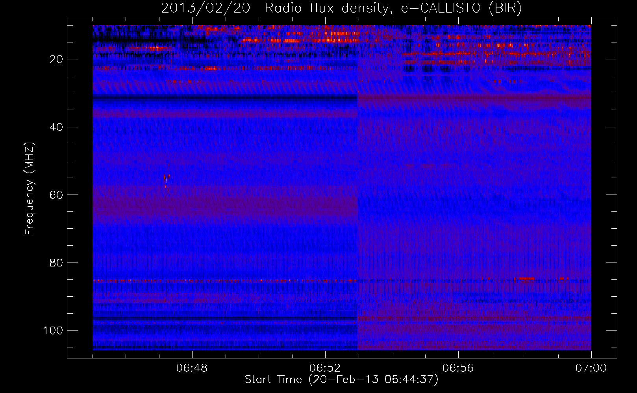The width and height of the screenshot is (637, 393).
Task: Click the '80' frequency tick label
Action: tap(56, 263)
